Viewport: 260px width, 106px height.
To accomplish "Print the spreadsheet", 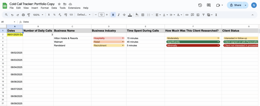I will tap(23, 15).
